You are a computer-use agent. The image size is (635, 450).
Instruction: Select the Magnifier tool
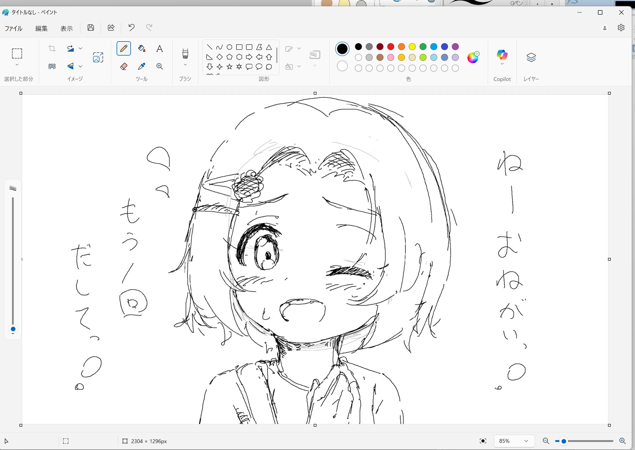[160, 66]
